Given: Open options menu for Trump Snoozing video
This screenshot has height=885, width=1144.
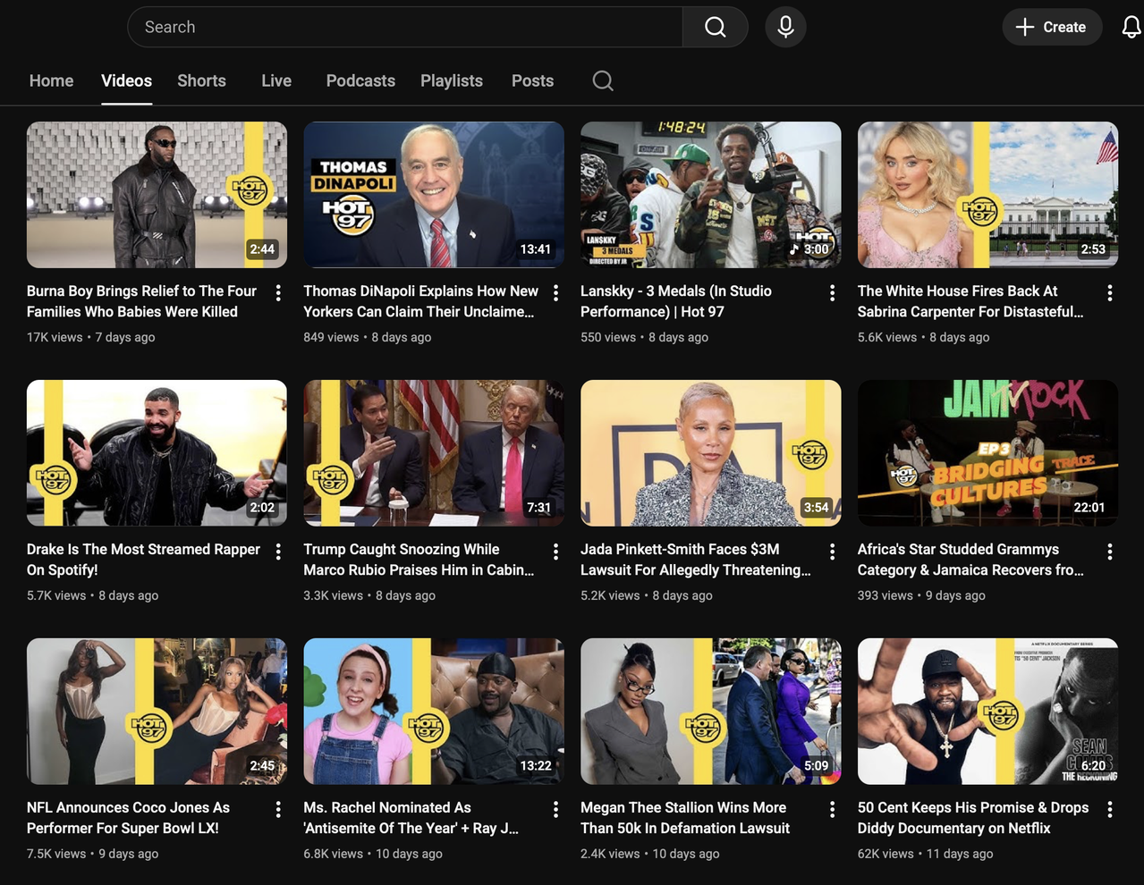Looking at the screenshot, I should click(555, 551).
